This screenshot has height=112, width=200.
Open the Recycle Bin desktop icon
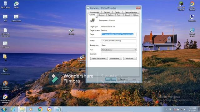[5, 5]
